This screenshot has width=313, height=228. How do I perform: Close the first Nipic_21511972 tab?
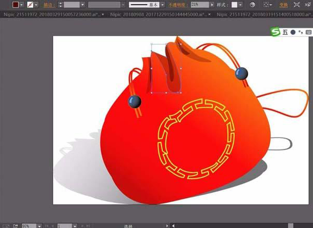point(102,15)
